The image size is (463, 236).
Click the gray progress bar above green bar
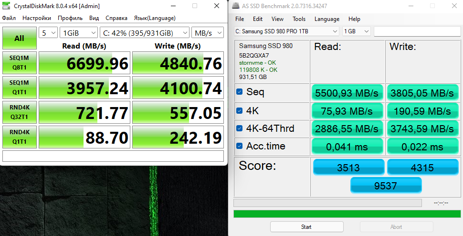tap(327, 203)
